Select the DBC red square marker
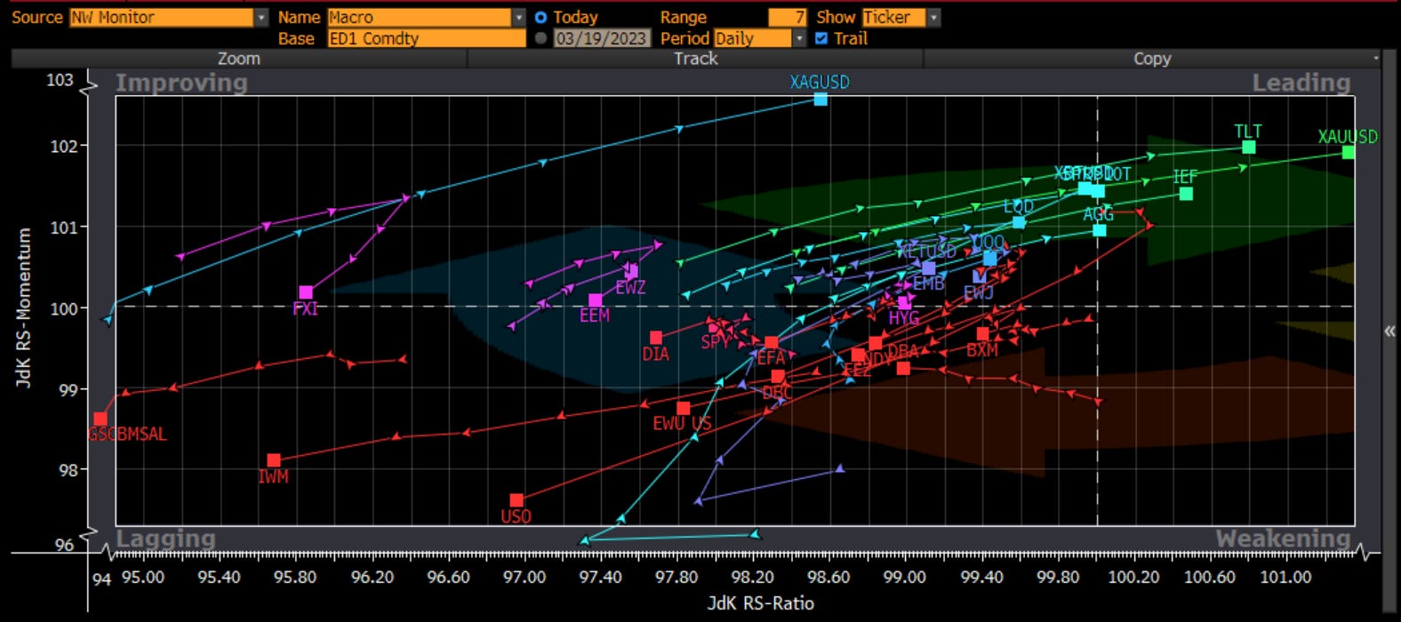Screen dimensions: 1401x622 pos(778,377)
